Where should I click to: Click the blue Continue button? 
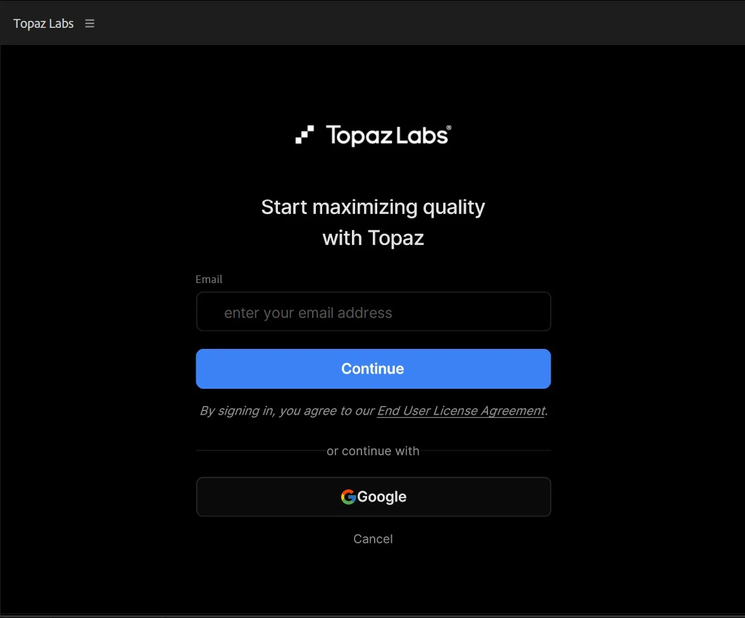coord(373,369)
